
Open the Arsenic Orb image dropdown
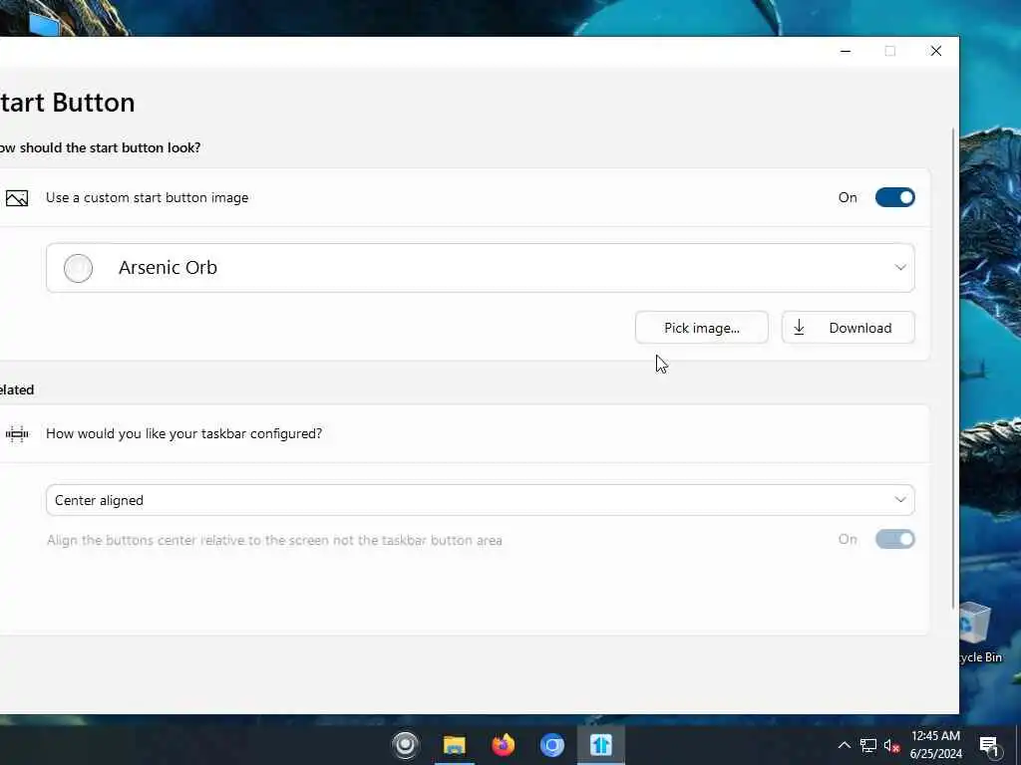coord(481,268)
